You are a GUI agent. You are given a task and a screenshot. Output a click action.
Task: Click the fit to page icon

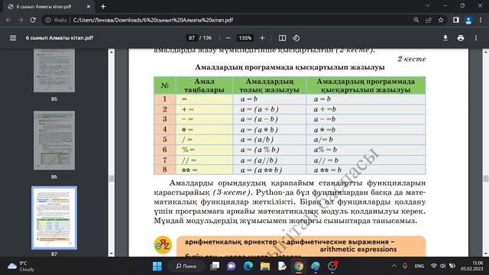[282, 38]
